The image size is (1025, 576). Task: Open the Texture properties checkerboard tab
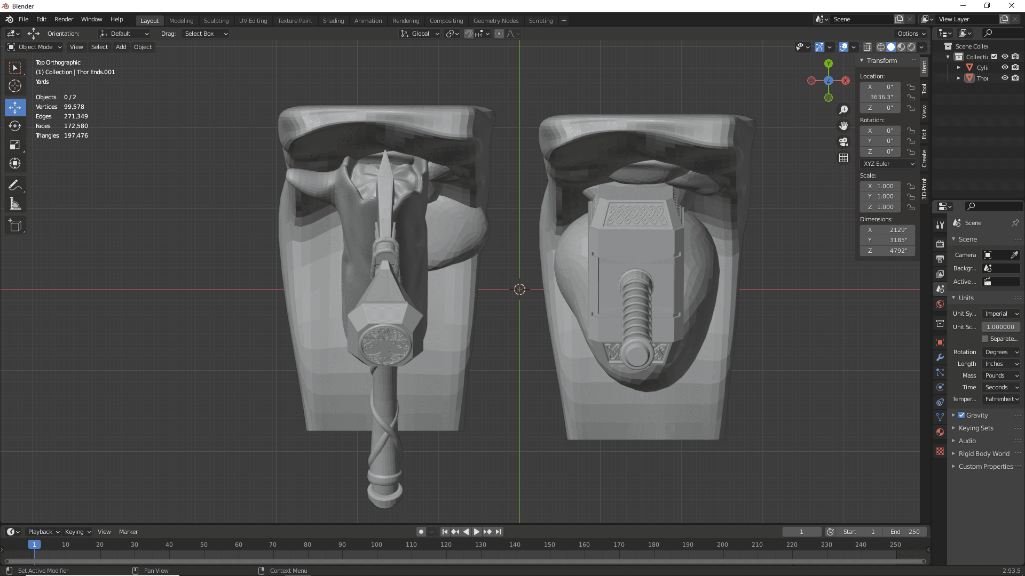940,451
